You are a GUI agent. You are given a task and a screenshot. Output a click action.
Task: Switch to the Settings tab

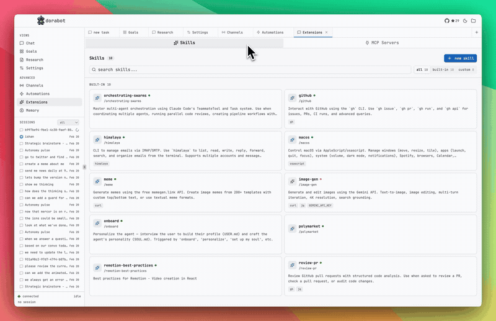pyautogui.click(x=200, y=32)
